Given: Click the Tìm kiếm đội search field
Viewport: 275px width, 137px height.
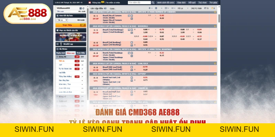Looking at the screenshot, I should pos(140,3).
